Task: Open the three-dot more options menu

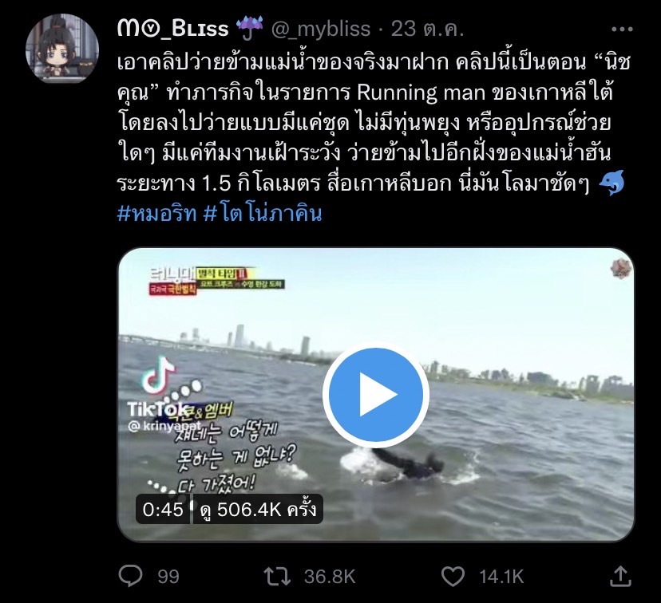Action: (621, 29)
